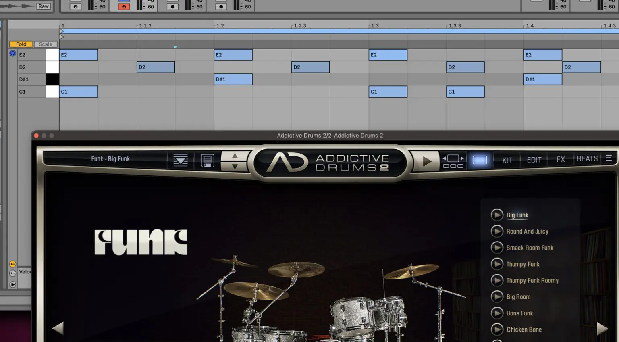Click a velocity meter showing 60

coord(102,6)
